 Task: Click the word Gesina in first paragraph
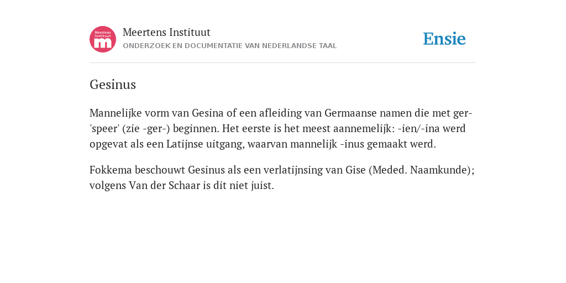[x=208, y=113]
